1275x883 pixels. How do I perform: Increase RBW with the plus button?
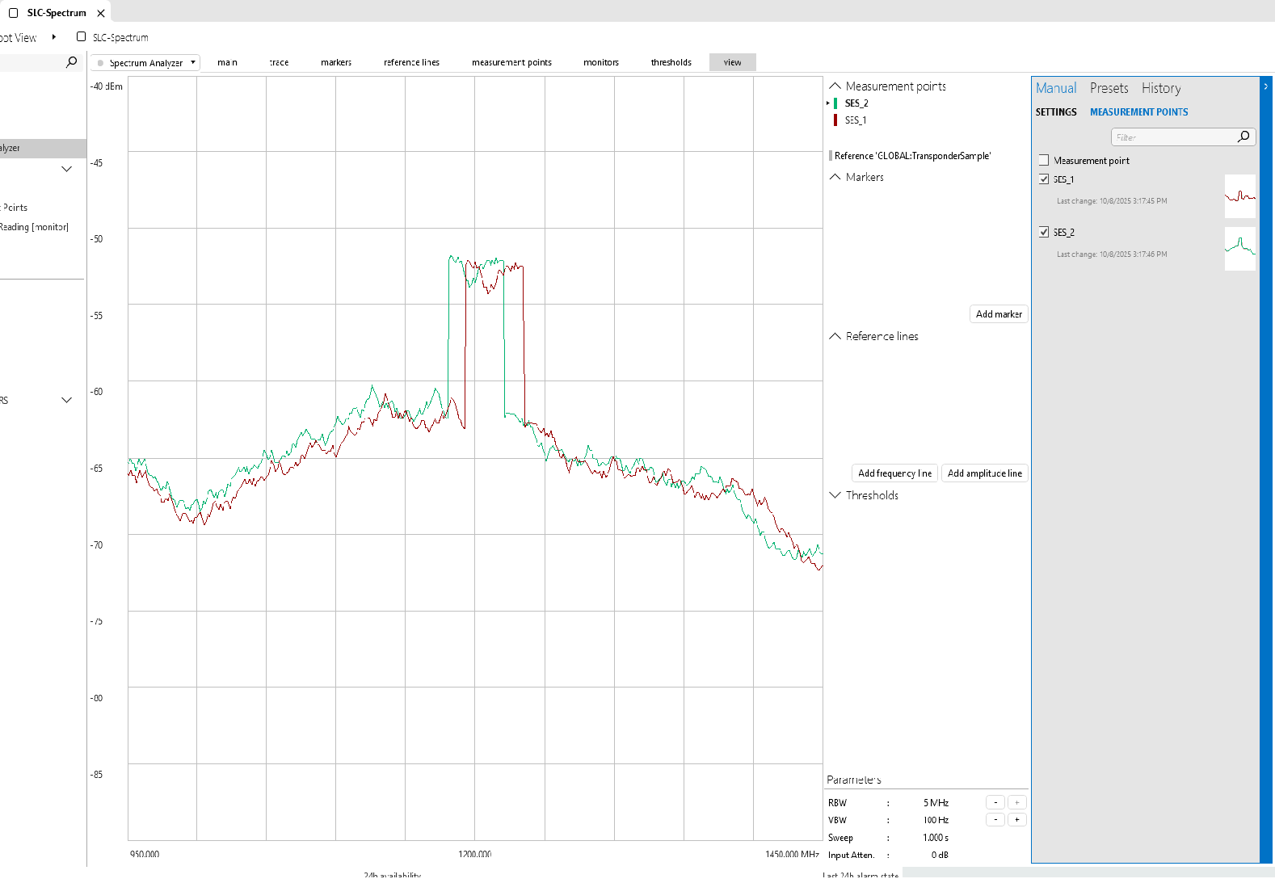[1017, 802]
